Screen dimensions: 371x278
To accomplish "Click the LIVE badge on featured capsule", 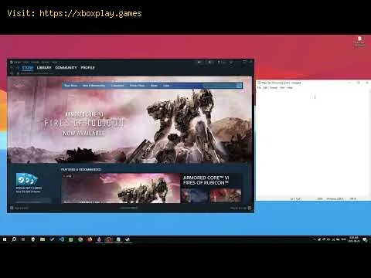I will 68,176.
